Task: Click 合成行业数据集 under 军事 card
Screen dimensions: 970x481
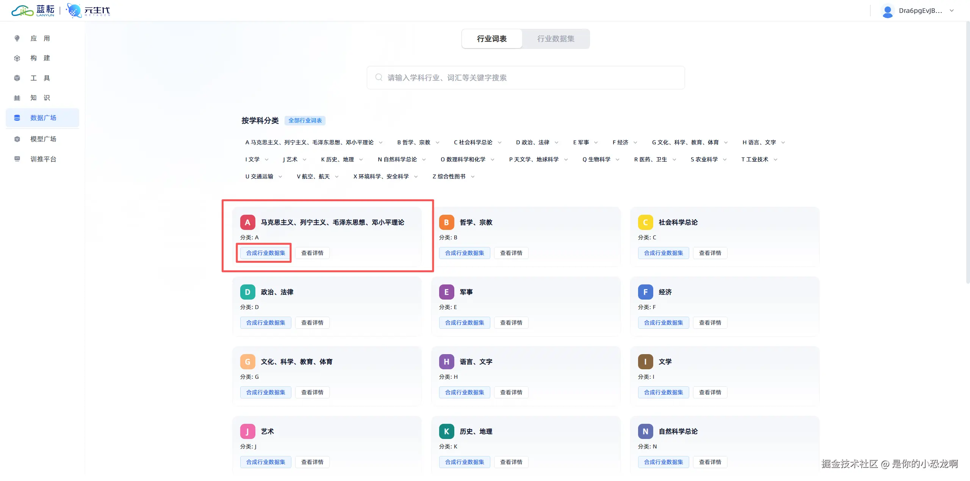Action: (x=464, y=323)
